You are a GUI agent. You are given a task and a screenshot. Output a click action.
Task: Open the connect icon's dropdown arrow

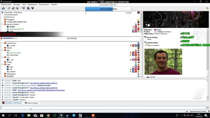[6, 8]
